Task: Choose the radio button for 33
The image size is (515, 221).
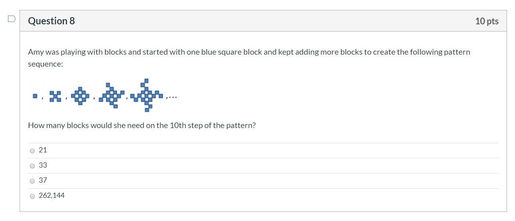Action: pyautogui.click(x=32, y=166)
